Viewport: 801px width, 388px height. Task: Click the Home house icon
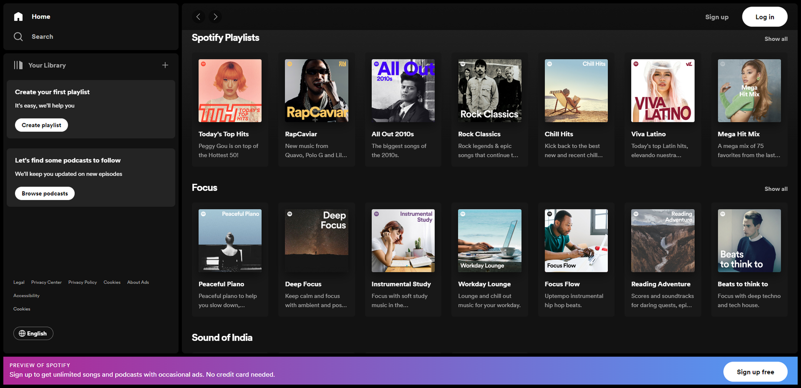(x=19, y=16)
